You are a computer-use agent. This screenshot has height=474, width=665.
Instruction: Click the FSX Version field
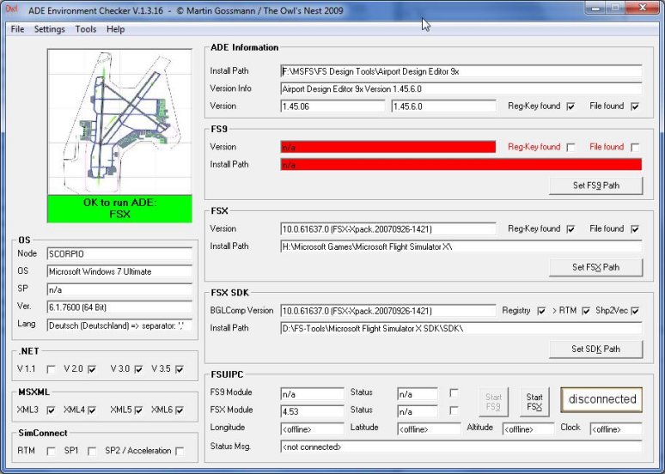388,229
